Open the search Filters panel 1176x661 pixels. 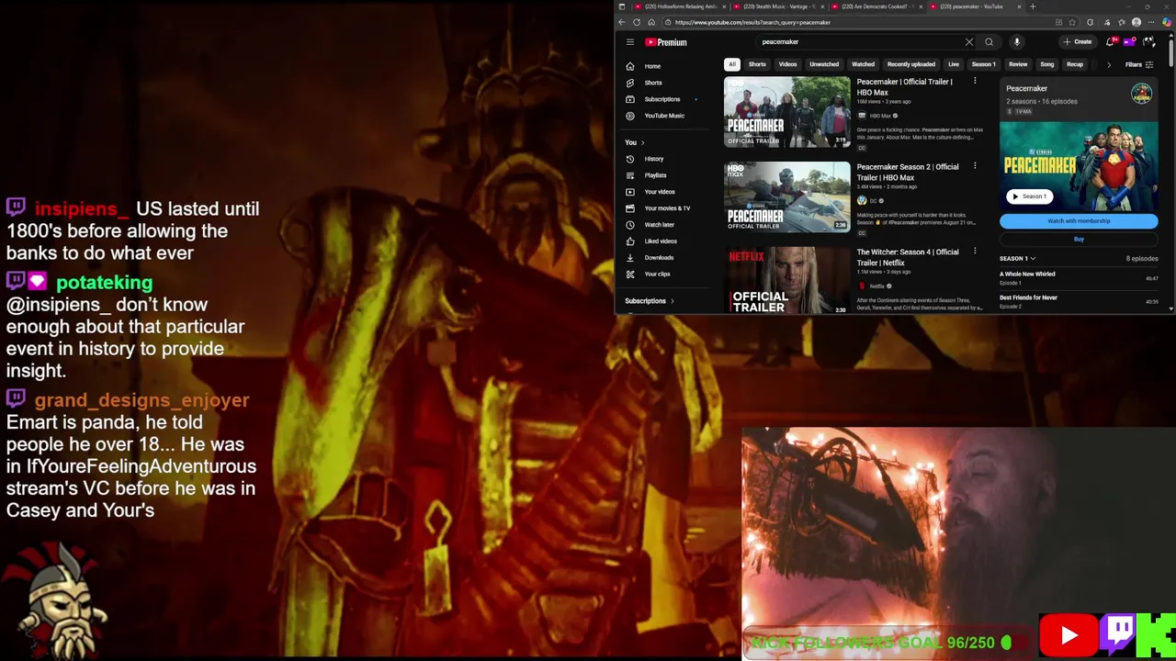coord(1138,64)
